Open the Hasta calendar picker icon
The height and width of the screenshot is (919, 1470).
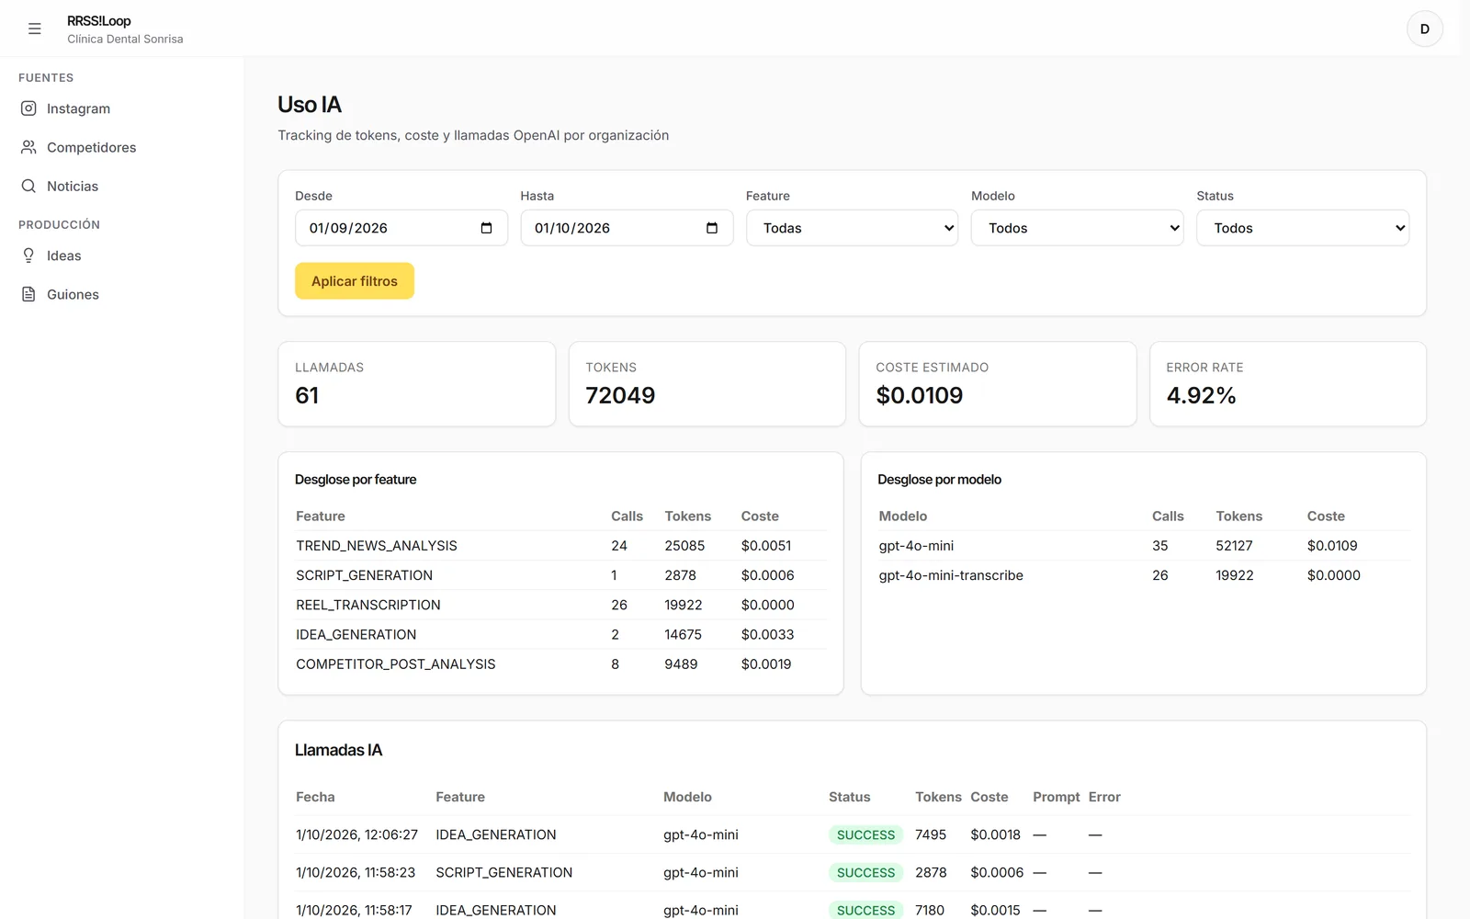point(711,228)
